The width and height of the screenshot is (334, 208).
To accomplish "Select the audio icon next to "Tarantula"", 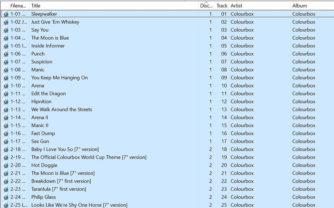I will coord(6,189).
